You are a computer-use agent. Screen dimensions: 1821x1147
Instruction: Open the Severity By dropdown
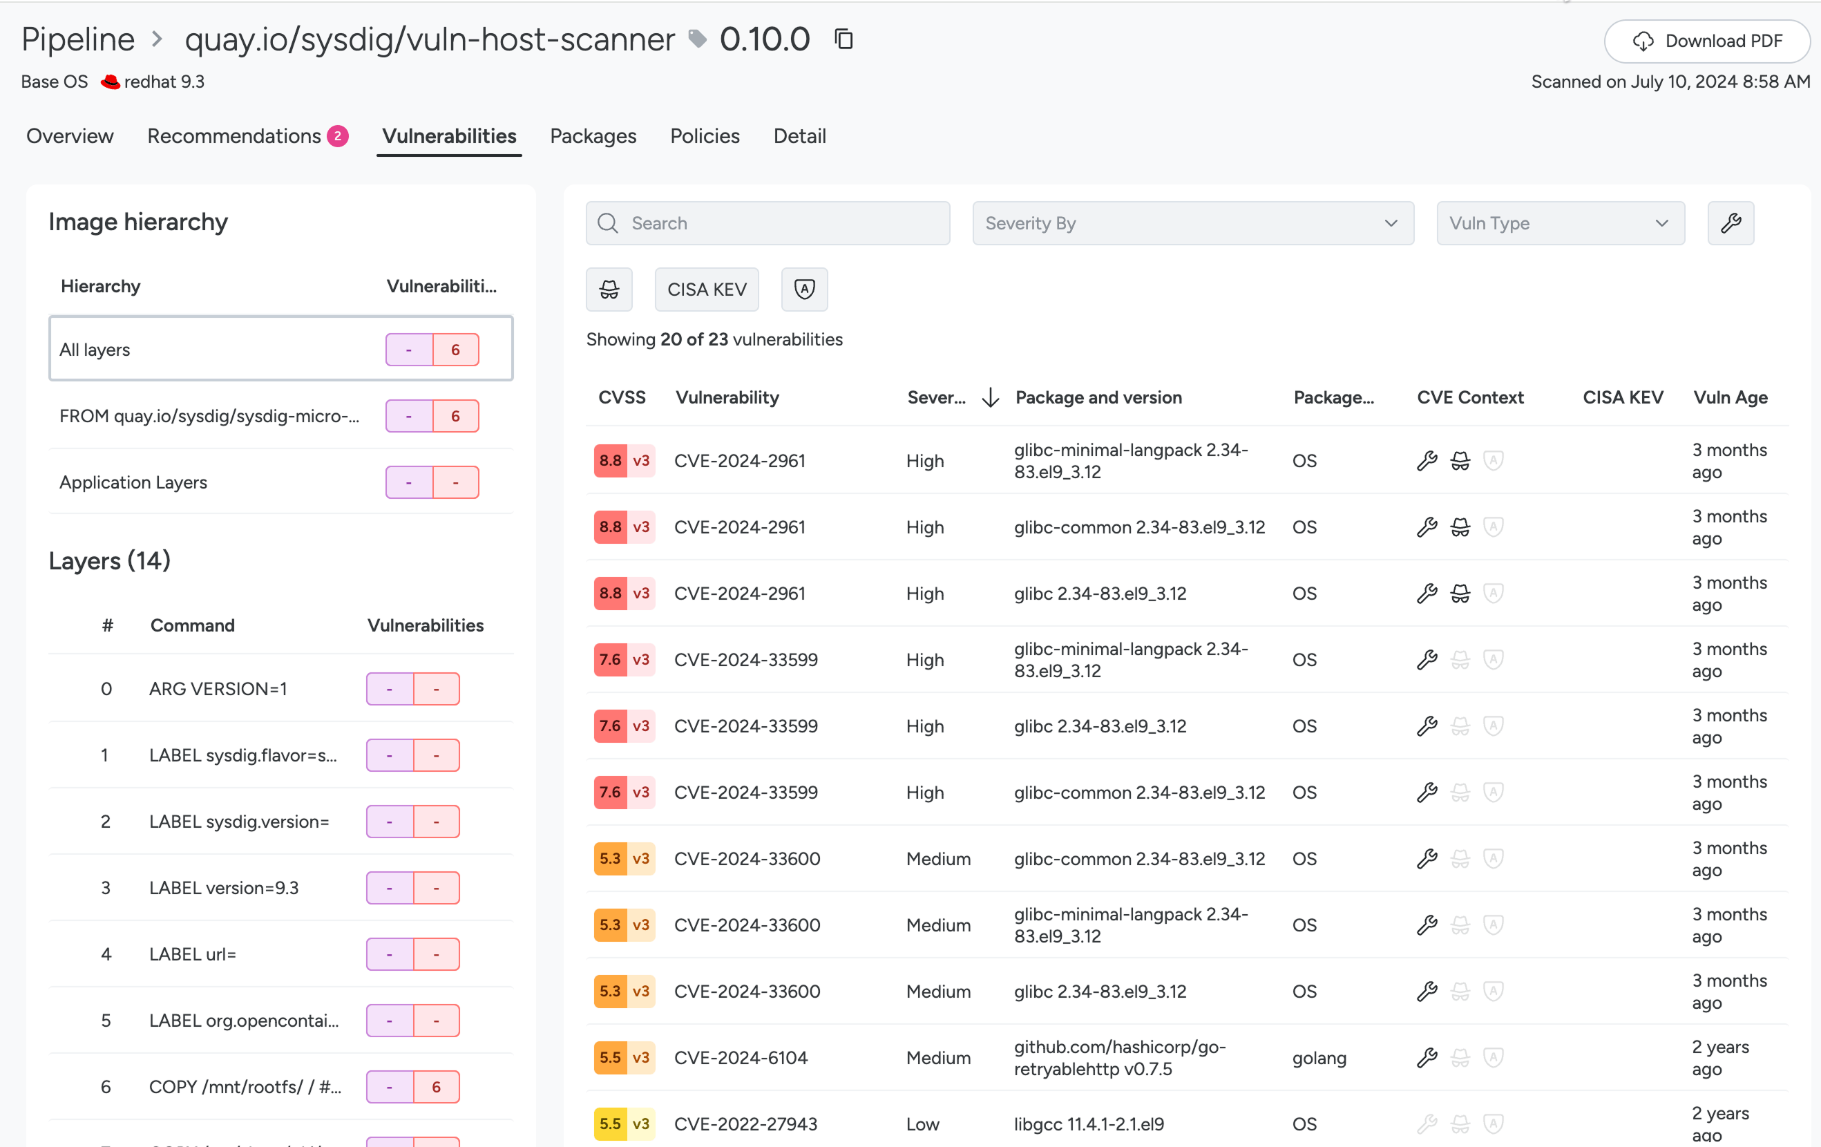tap(1192, 223)
